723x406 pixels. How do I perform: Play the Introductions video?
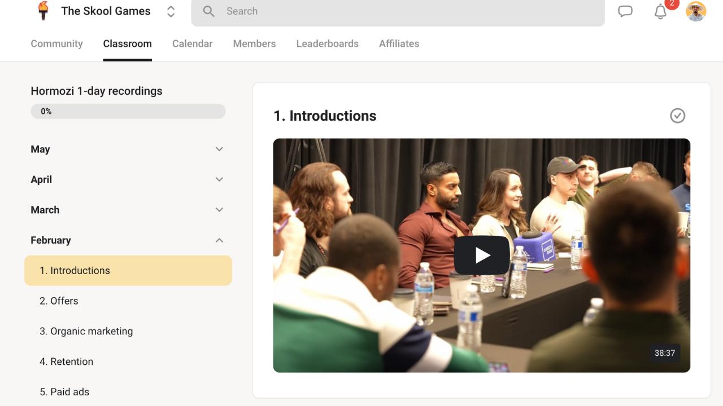(482, 255)
